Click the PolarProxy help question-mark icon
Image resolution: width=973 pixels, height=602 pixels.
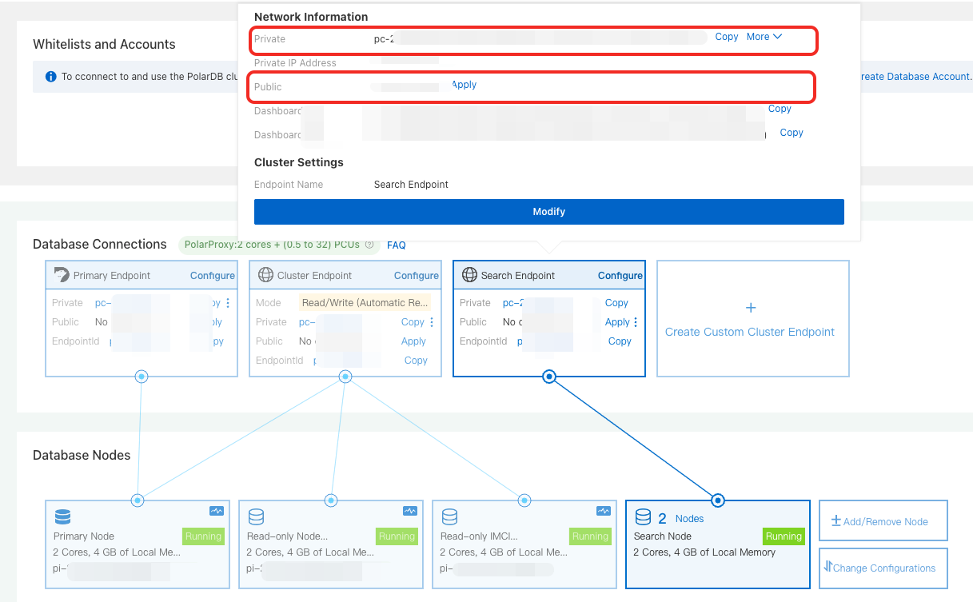point(369,245)
